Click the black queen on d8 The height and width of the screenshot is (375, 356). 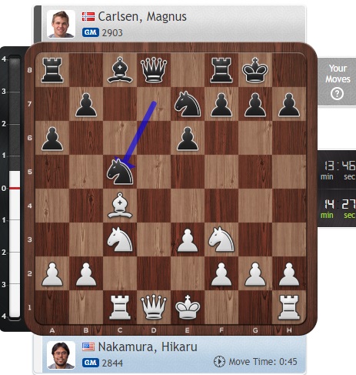(154, 70)
